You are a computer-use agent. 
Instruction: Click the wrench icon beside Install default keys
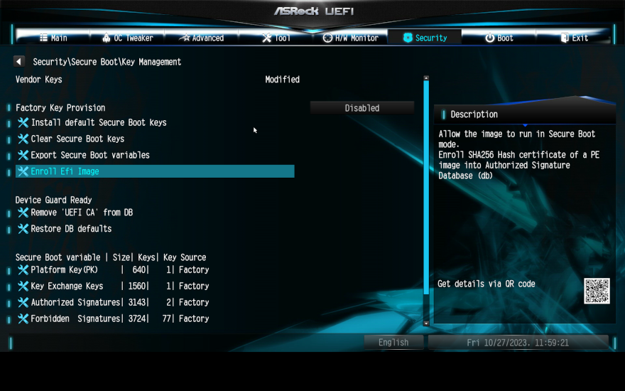pos(23,122)
